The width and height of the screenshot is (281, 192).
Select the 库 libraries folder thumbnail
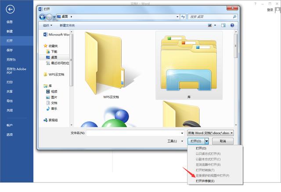pos(189,65)
